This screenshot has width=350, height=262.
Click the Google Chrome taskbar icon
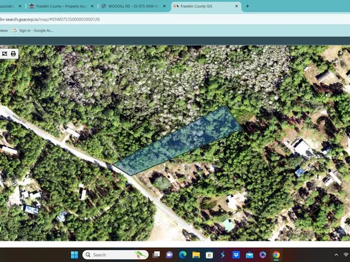click(x=276, y=254)
